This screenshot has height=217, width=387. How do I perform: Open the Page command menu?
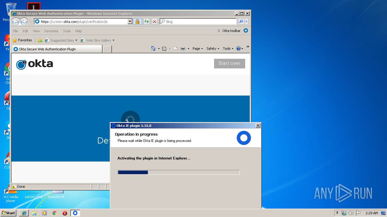[x=198, y=49]
